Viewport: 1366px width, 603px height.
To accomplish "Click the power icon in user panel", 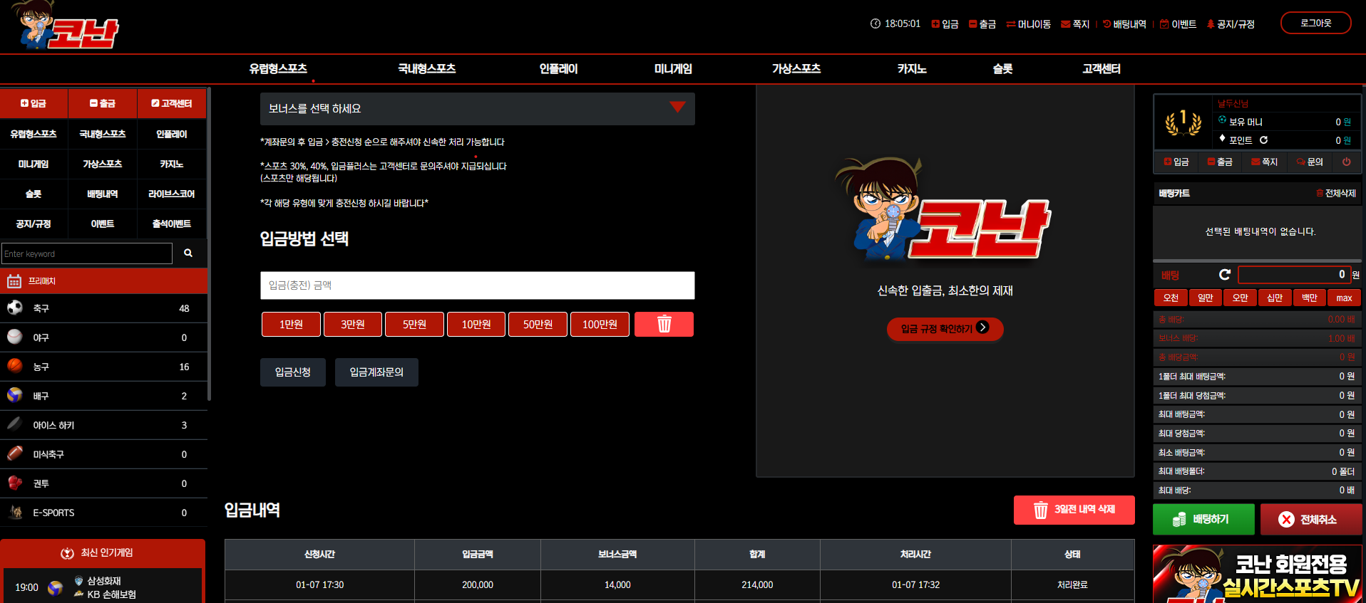I will [1346, 162].
